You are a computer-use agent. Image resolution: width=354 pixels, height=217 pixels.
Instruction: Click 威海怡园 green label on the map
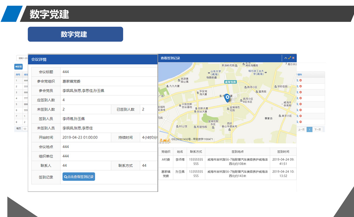230,82
